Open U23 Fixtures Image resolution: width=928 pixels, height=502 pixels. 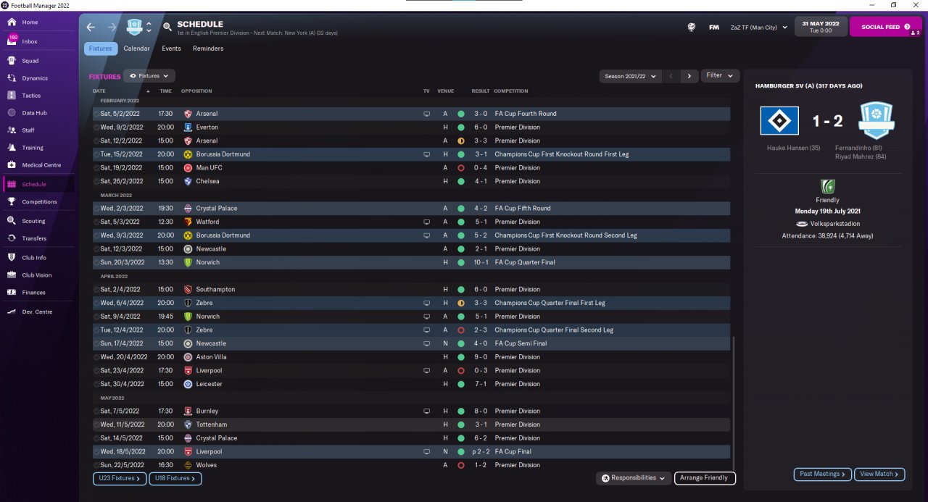(x=120, y=478)
